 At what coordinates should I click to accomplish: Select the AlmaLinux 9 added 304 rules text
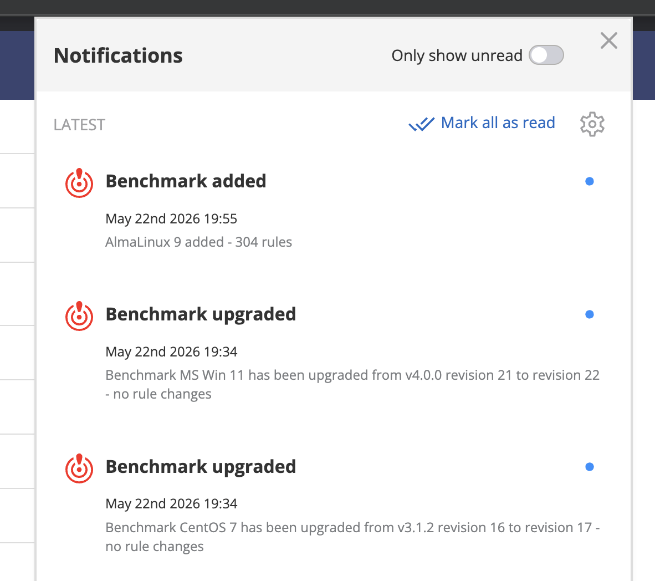point(198,242)
